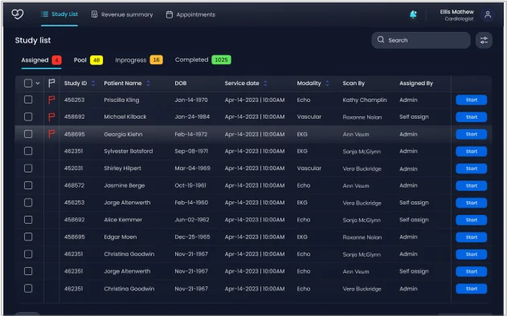Image resolution: width=507 pixels, height=316 pixels.
Task: Check the Sylvester Botsford row checkbox
Action: click(28, 151)
